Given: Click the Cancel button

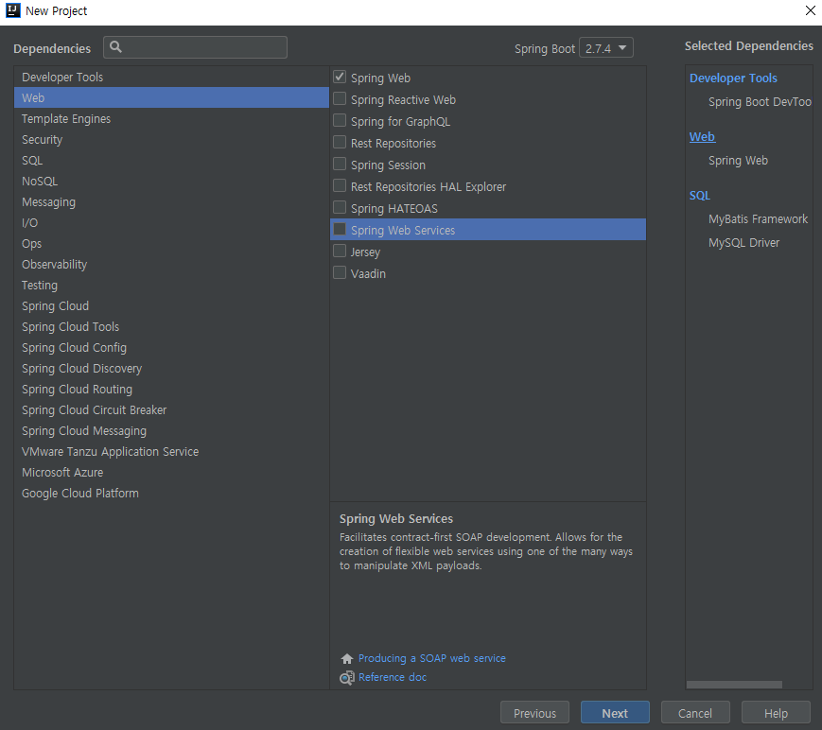Looking at the screenshot, I should [695, 713].
